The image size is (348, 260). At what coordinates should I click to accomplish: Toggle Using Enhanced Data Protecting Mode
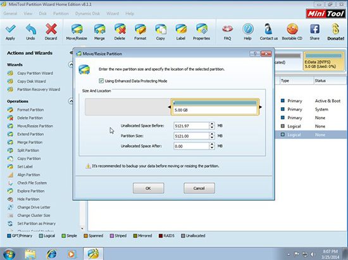coord(101,81)
